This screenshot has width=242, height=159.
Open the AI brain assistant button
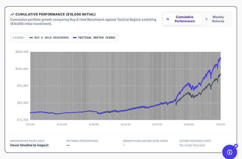pyautogui.click(x=230, y=152)
